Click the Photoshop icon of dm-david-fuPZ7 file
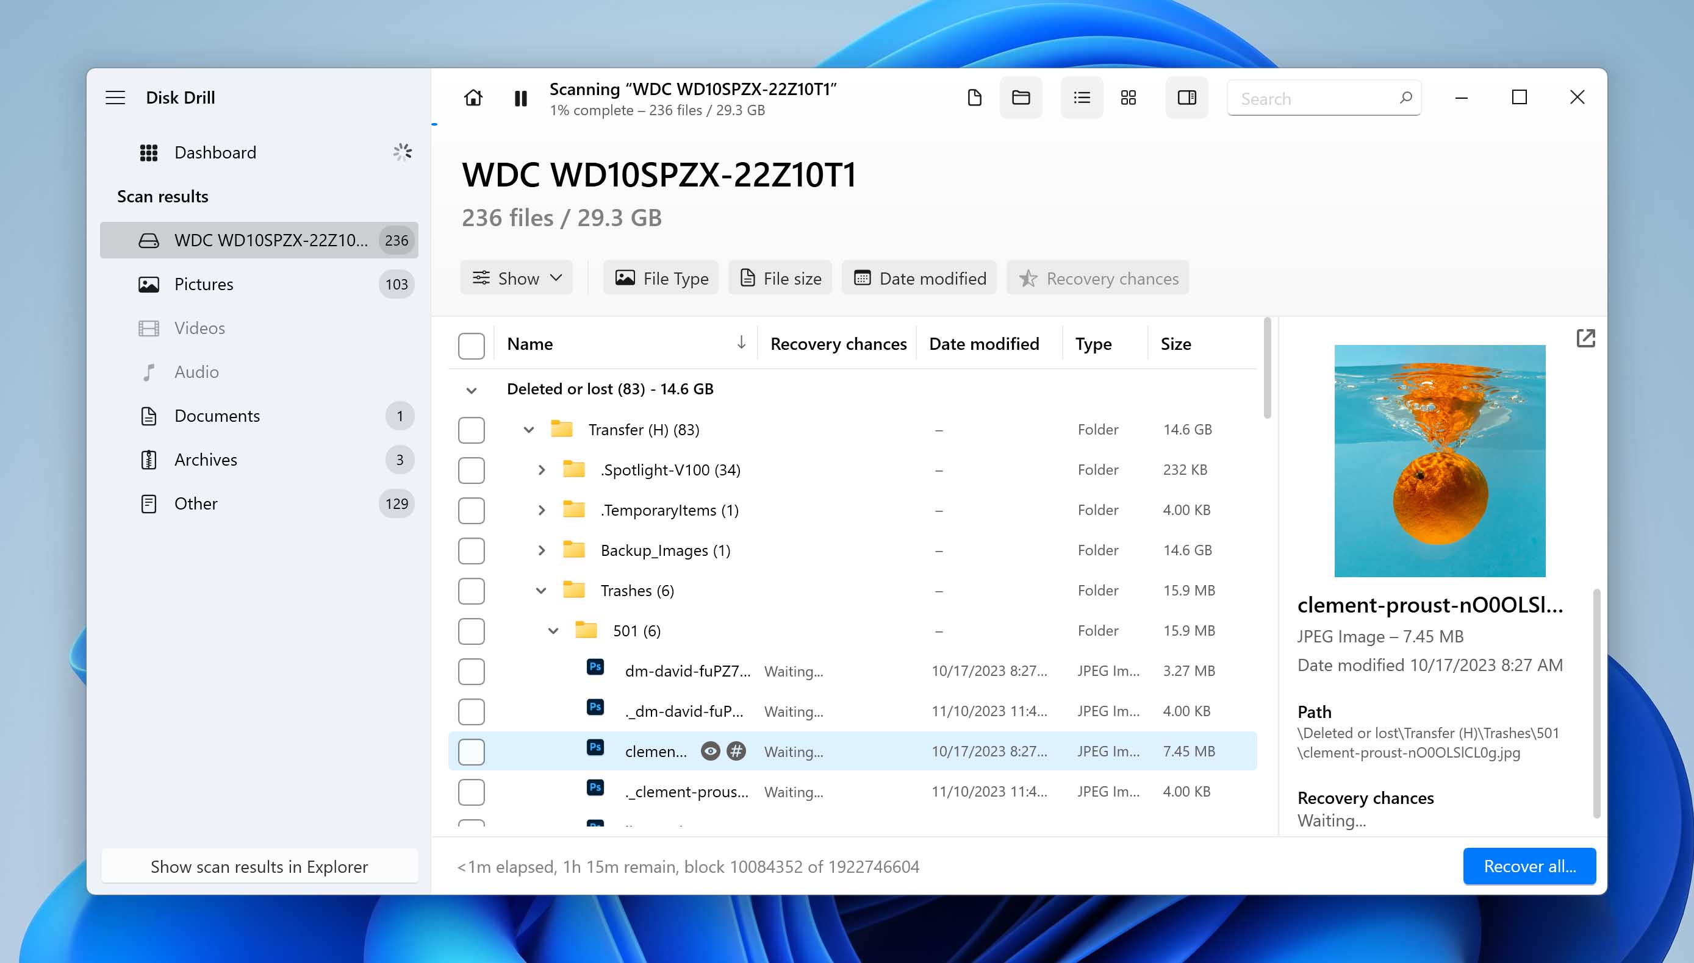The image size is (1694, 963). point(595,667)
